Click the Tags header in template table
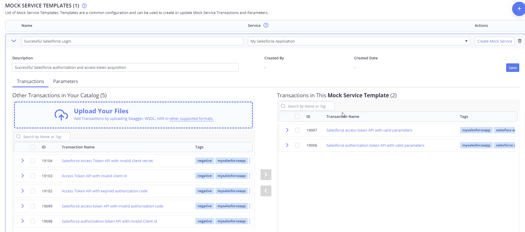Image resolution: width=525 pixels, height=232 pixels. pos(464,116)
